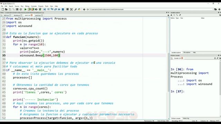Open Preferences wrench icon
Image resolution: width=221 pixels, height=124 pixels.
[x=76, y=9]
